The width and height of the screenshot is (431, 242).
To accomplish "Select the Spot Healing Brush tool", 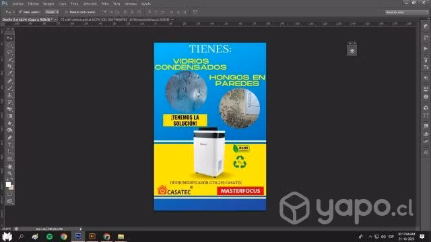I will [9, 81].
